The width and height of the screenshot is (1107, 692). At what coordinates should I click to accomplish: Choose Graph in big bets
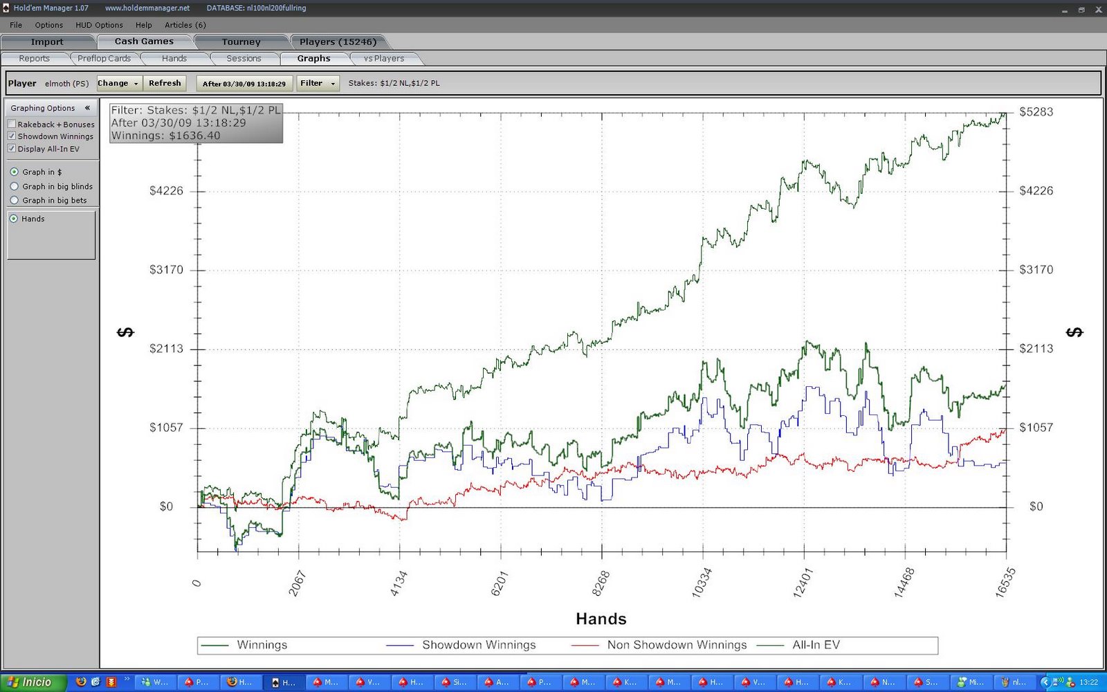click(x=14, y=200)
